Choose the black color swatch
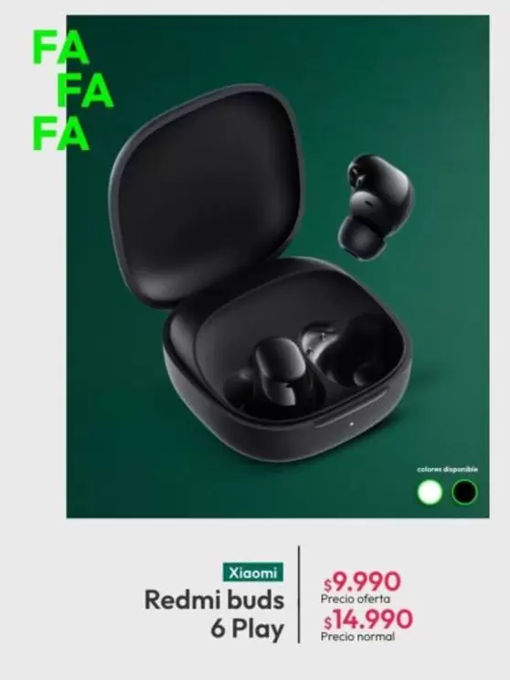The height and width of the screenshot is (680, 510). click(464, 493)
